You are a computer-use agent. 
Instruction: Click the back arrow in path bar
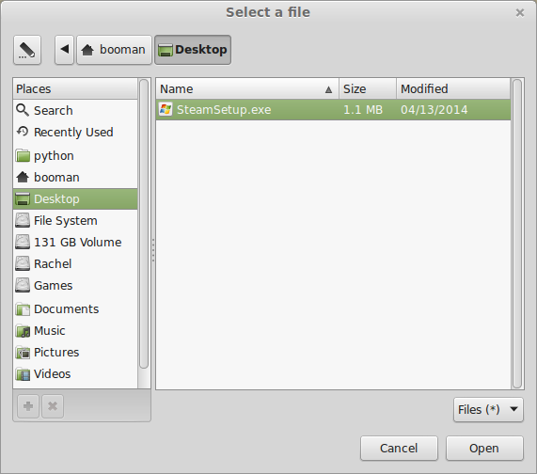click(64, 50)
